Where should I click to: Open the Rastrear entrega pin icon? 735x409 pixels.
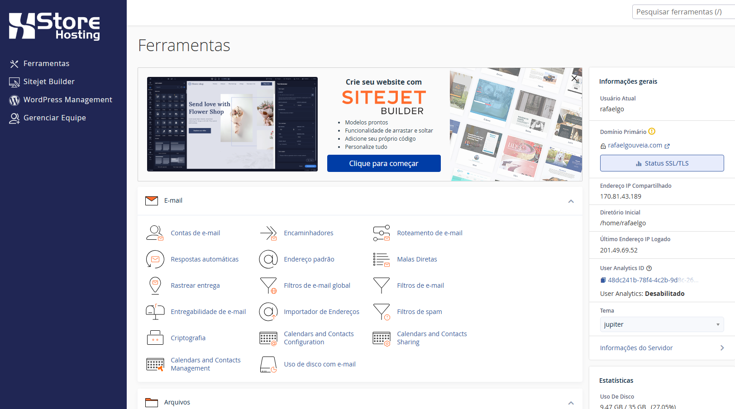[x=155, y=285]
